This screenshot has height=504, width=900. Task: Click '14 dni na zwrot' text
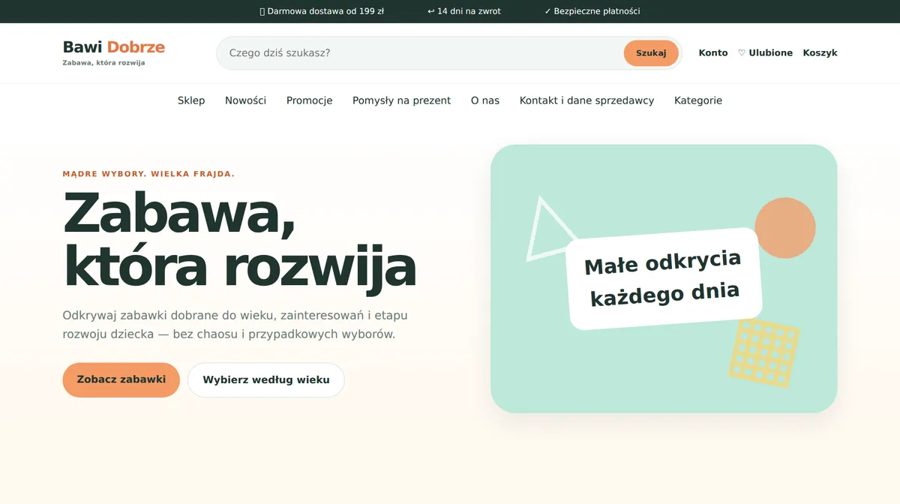point(464,11)
